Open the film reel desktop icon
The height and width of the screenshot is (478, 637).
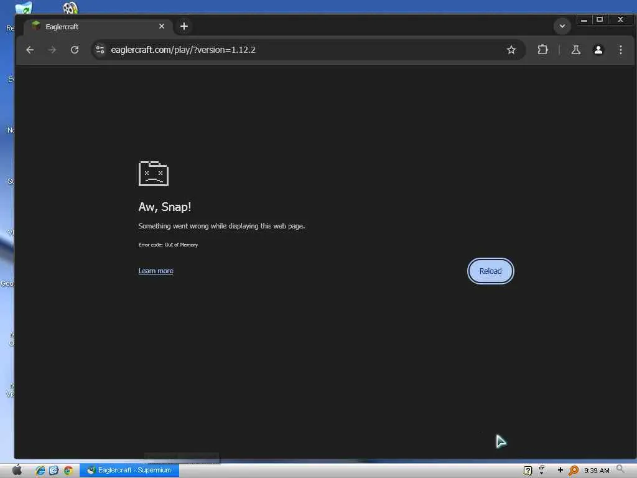(x=70, y=7)
